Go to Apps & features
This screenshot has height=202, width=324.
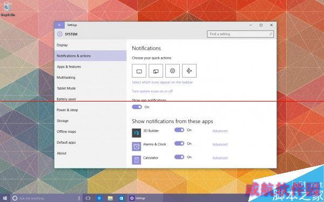pyautogui.click(x=91, y=66)
